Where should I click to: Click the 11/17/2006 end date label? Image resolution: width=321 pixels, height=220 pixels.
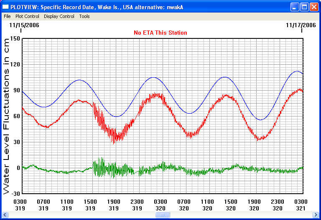pyautogui.click(x=301, y=25)
